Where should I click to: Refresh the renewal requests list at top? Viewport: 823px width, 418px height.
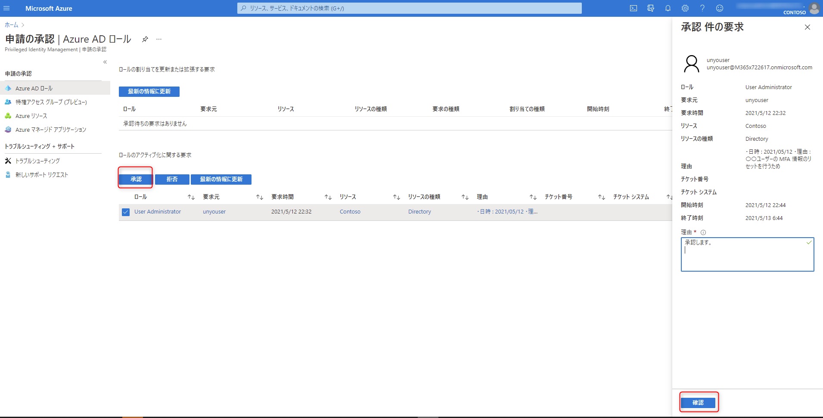[149, 91]
